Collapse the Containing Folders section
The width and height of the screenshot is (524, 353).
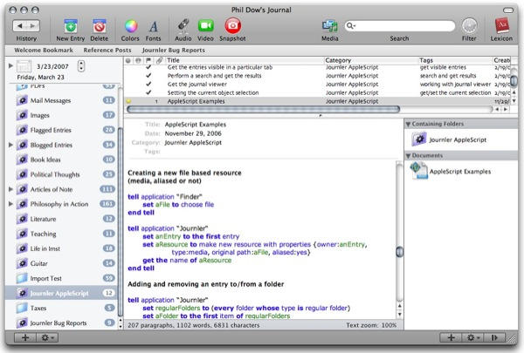pos(408,124)
